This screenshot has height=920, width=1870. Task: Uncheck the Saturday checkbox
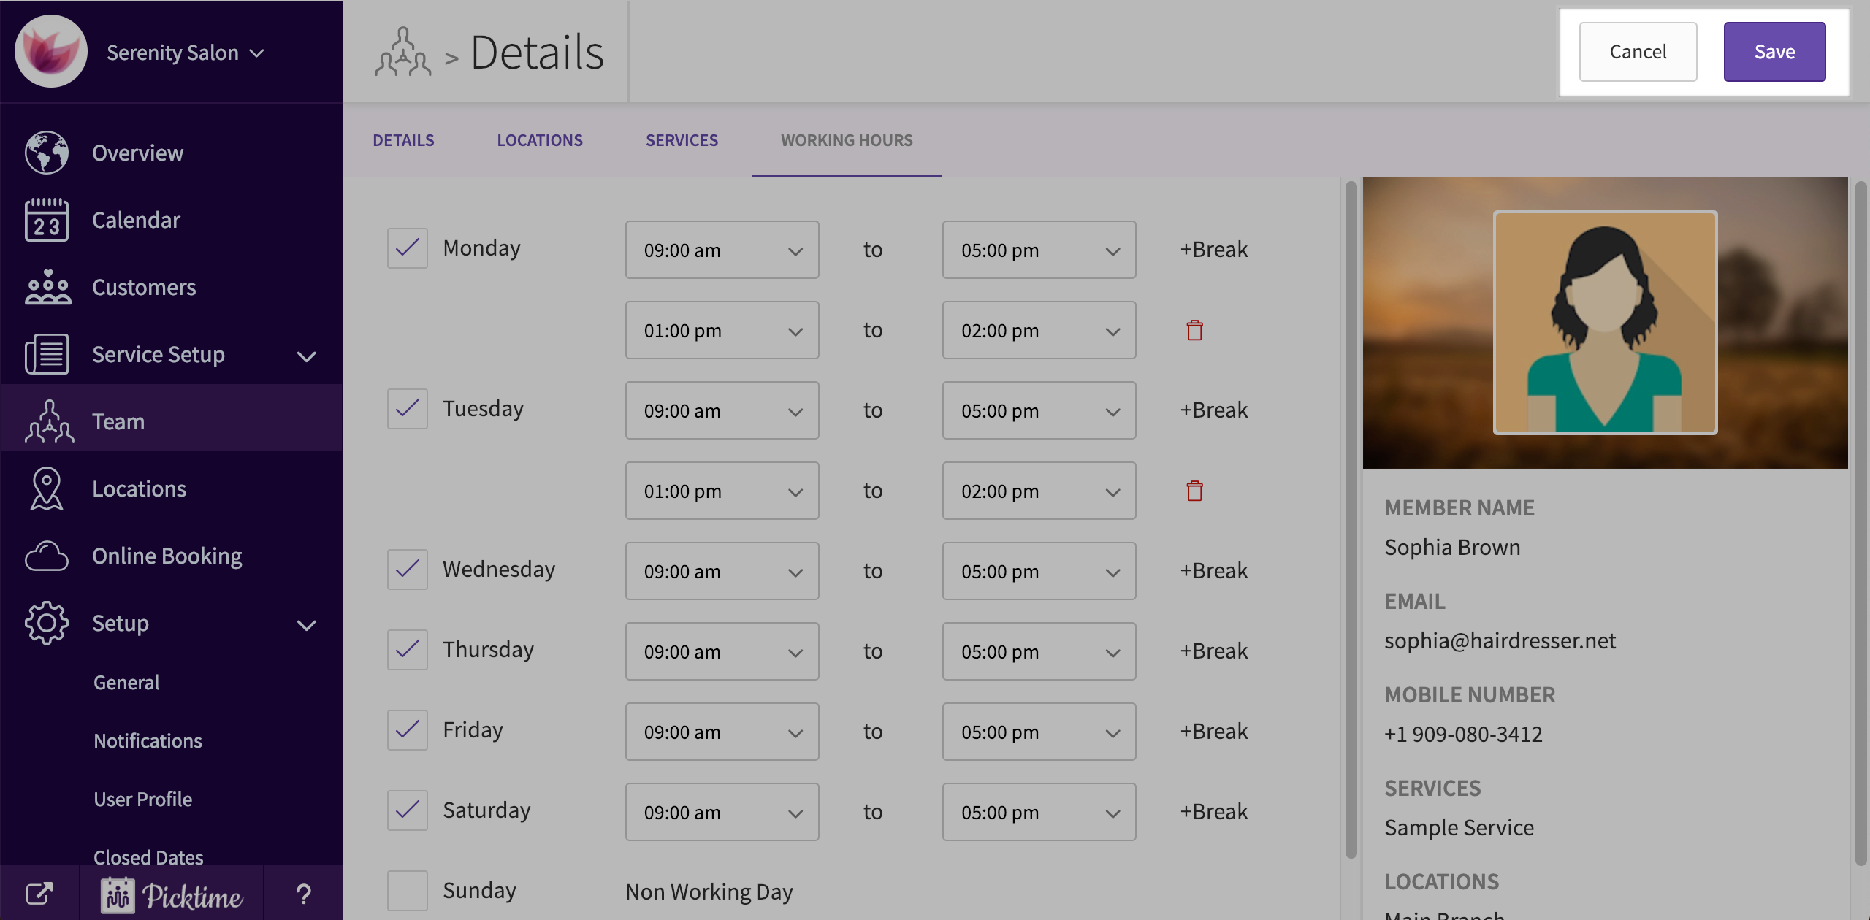pyautogui.click(x=407, y=810)
